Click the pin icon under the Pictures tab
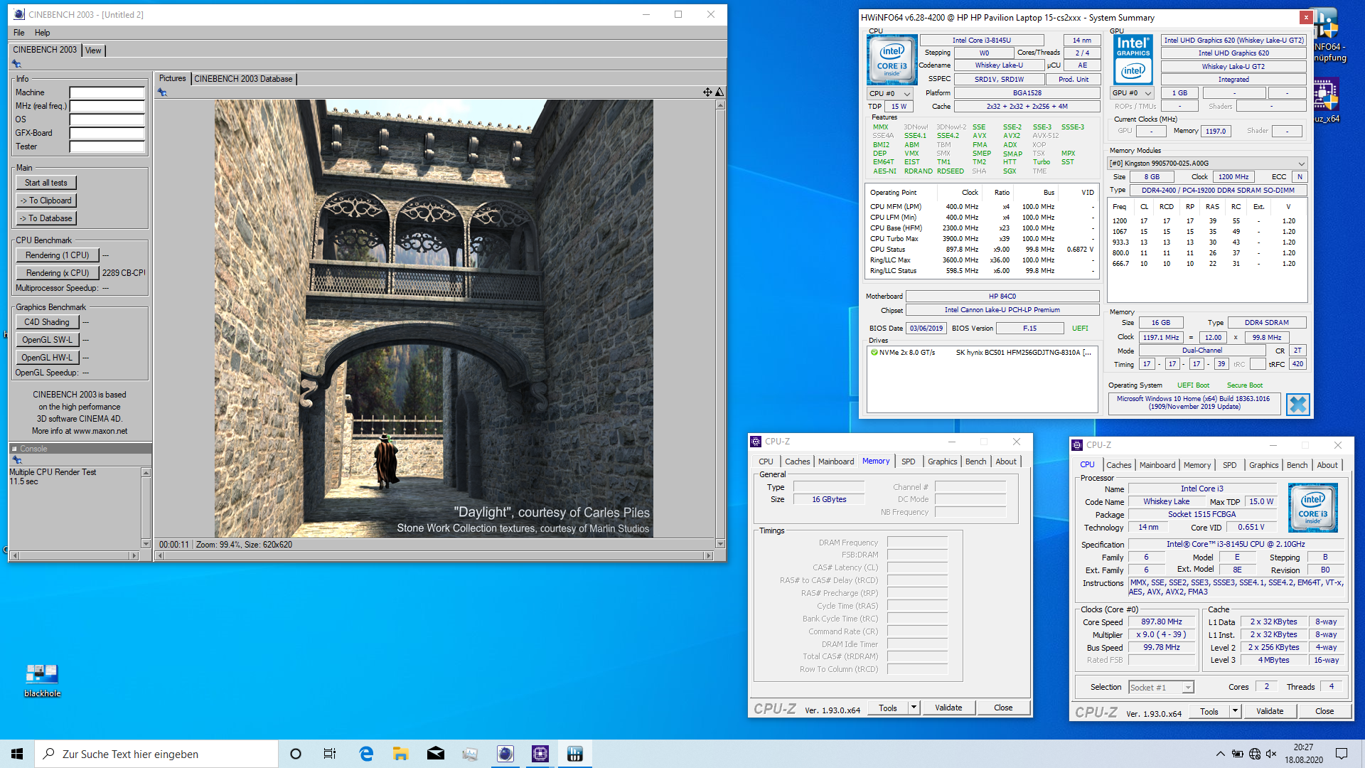 pyautogui.click(x=162, y=92)
